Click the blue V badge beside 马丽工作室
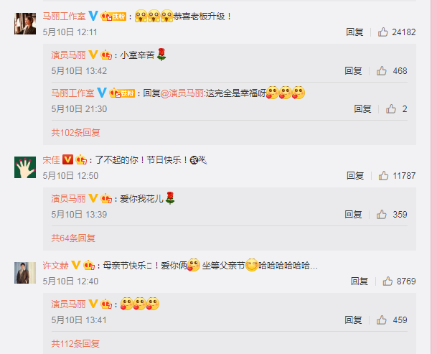This screenshot has height=354, width=437. [93, 16]
